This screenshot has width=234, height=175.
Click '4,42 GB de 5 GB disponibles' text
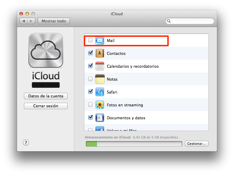[x=155, y=137]
